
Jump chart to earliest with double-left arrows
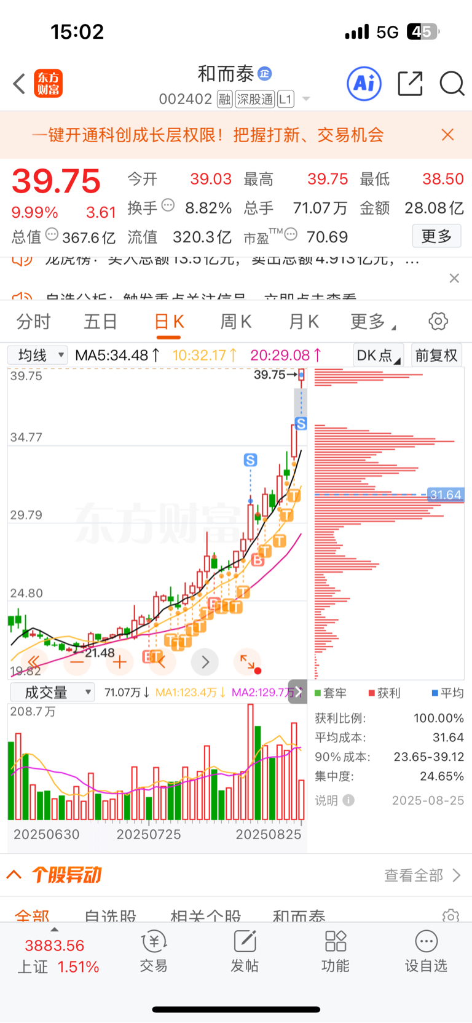(34, 662)
